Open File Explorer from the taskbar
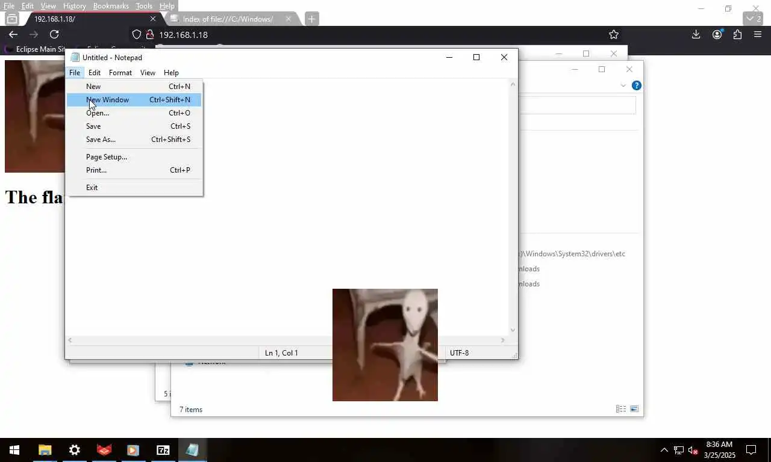 [x=45, y=450]
